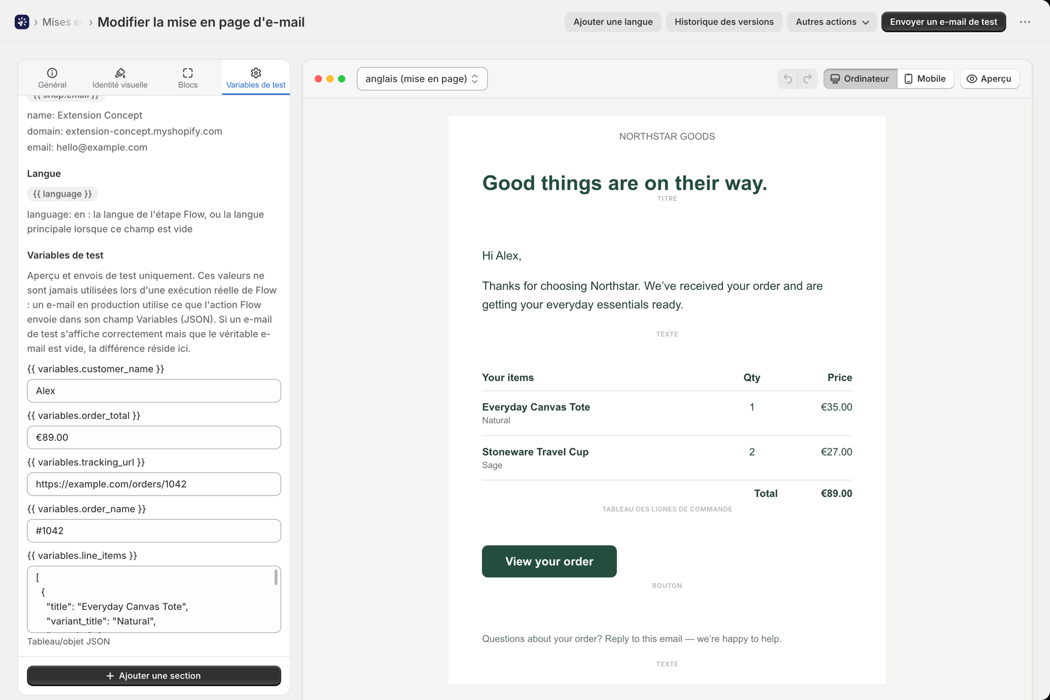This screenshot has width=1050, height=700.
Task: Open Historique des versions
Action: click(x=724, y=22)
